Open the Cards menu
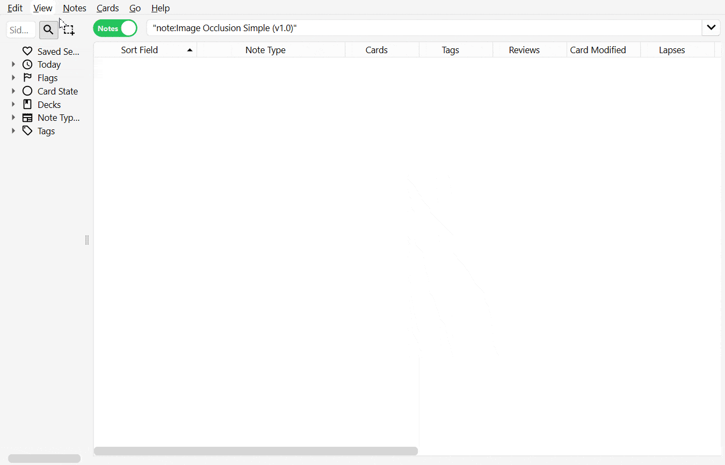Viewport: 725px width, 465px height. tap(107, 8)
